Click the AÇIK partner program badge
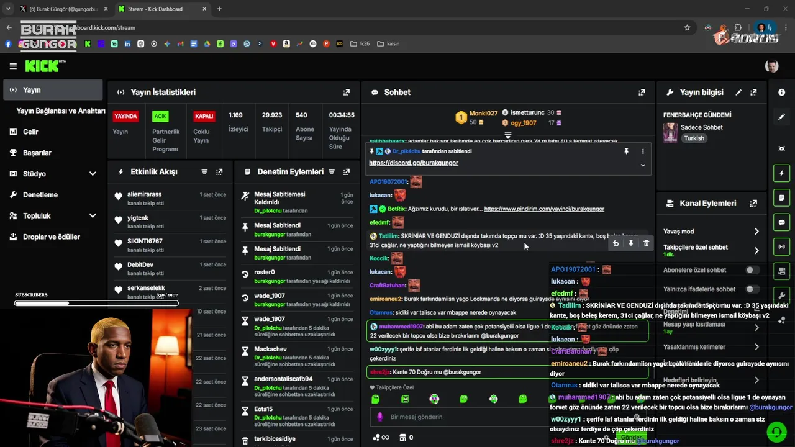The height and width of the screenshot is (447, 795). (161, 116)
